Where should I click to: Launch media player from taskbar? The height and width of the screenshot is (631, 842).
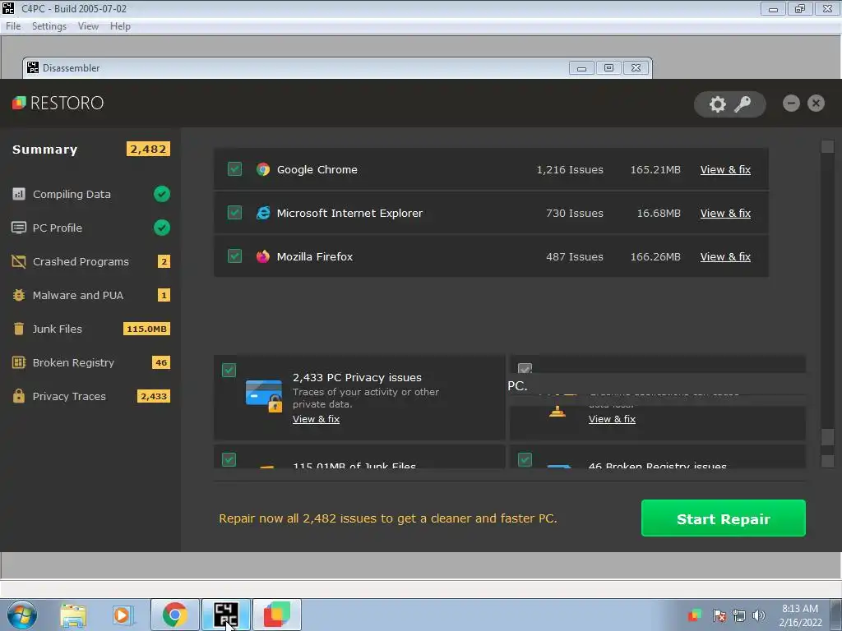(x=123, y=615)
